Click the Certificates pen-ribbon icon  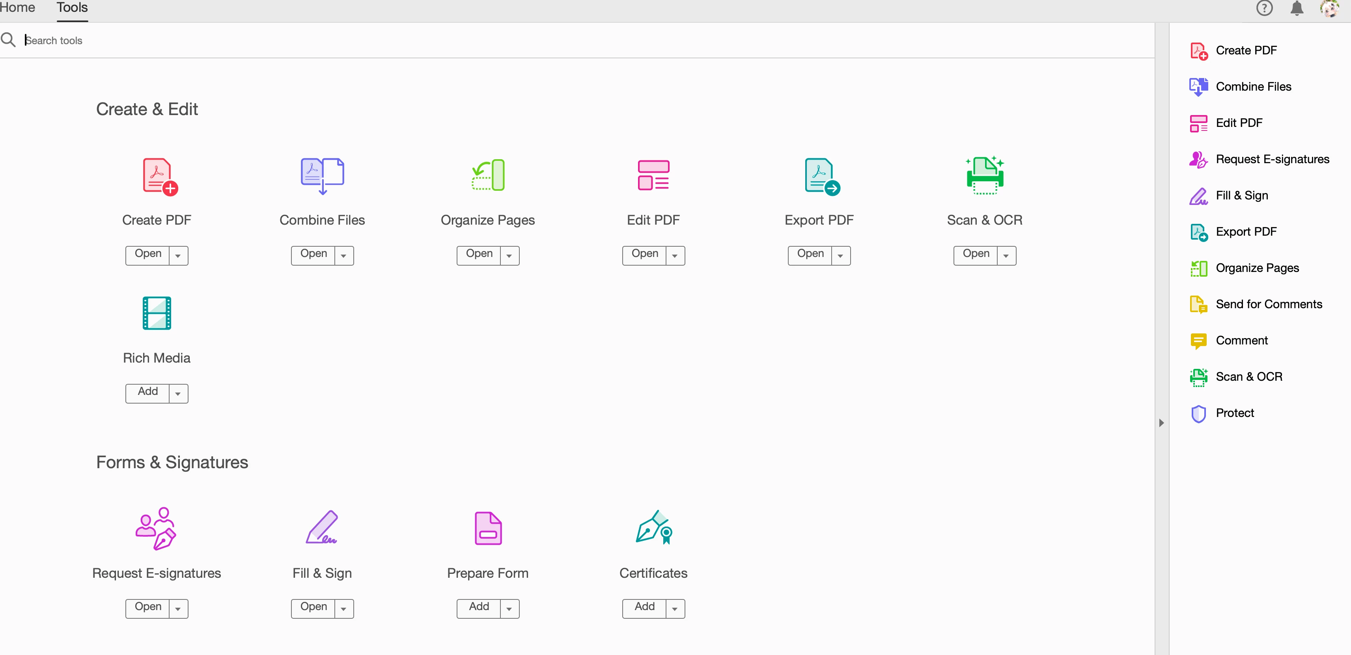[653, 528]
